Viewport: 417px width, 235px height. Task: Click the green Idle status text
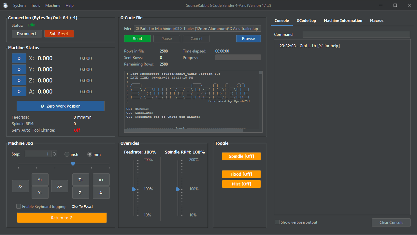point(31,25)
